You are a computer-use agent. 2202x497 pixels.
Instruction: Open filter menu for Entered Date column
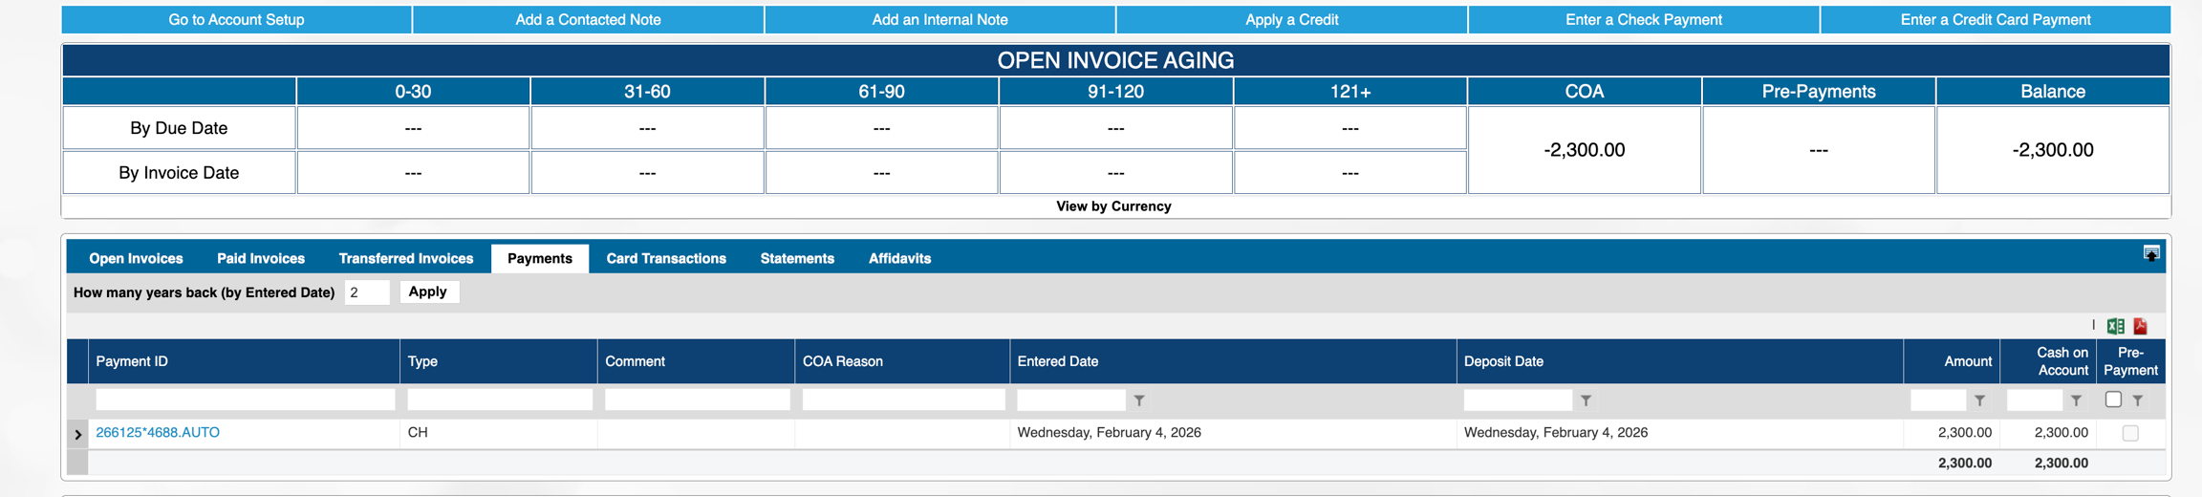click(x=1139, y=400)
